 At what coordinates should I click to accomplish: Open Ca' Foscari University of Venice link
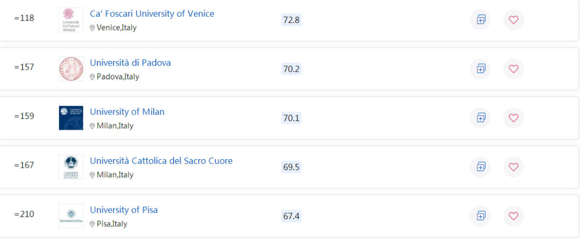152,13
